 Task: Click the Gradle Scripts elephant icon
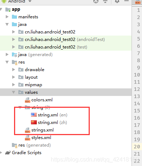(x=8, y=153)
